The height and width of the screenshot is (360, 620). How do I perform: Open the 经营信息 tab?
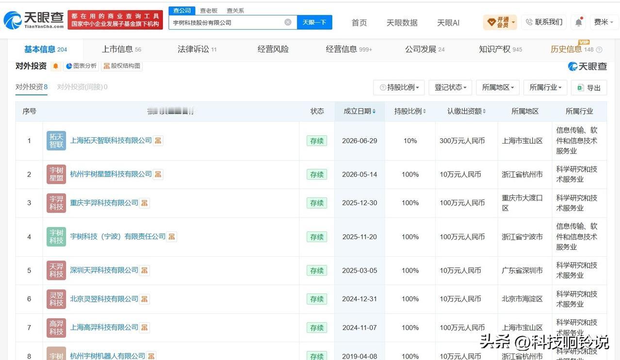click(349, 49)
